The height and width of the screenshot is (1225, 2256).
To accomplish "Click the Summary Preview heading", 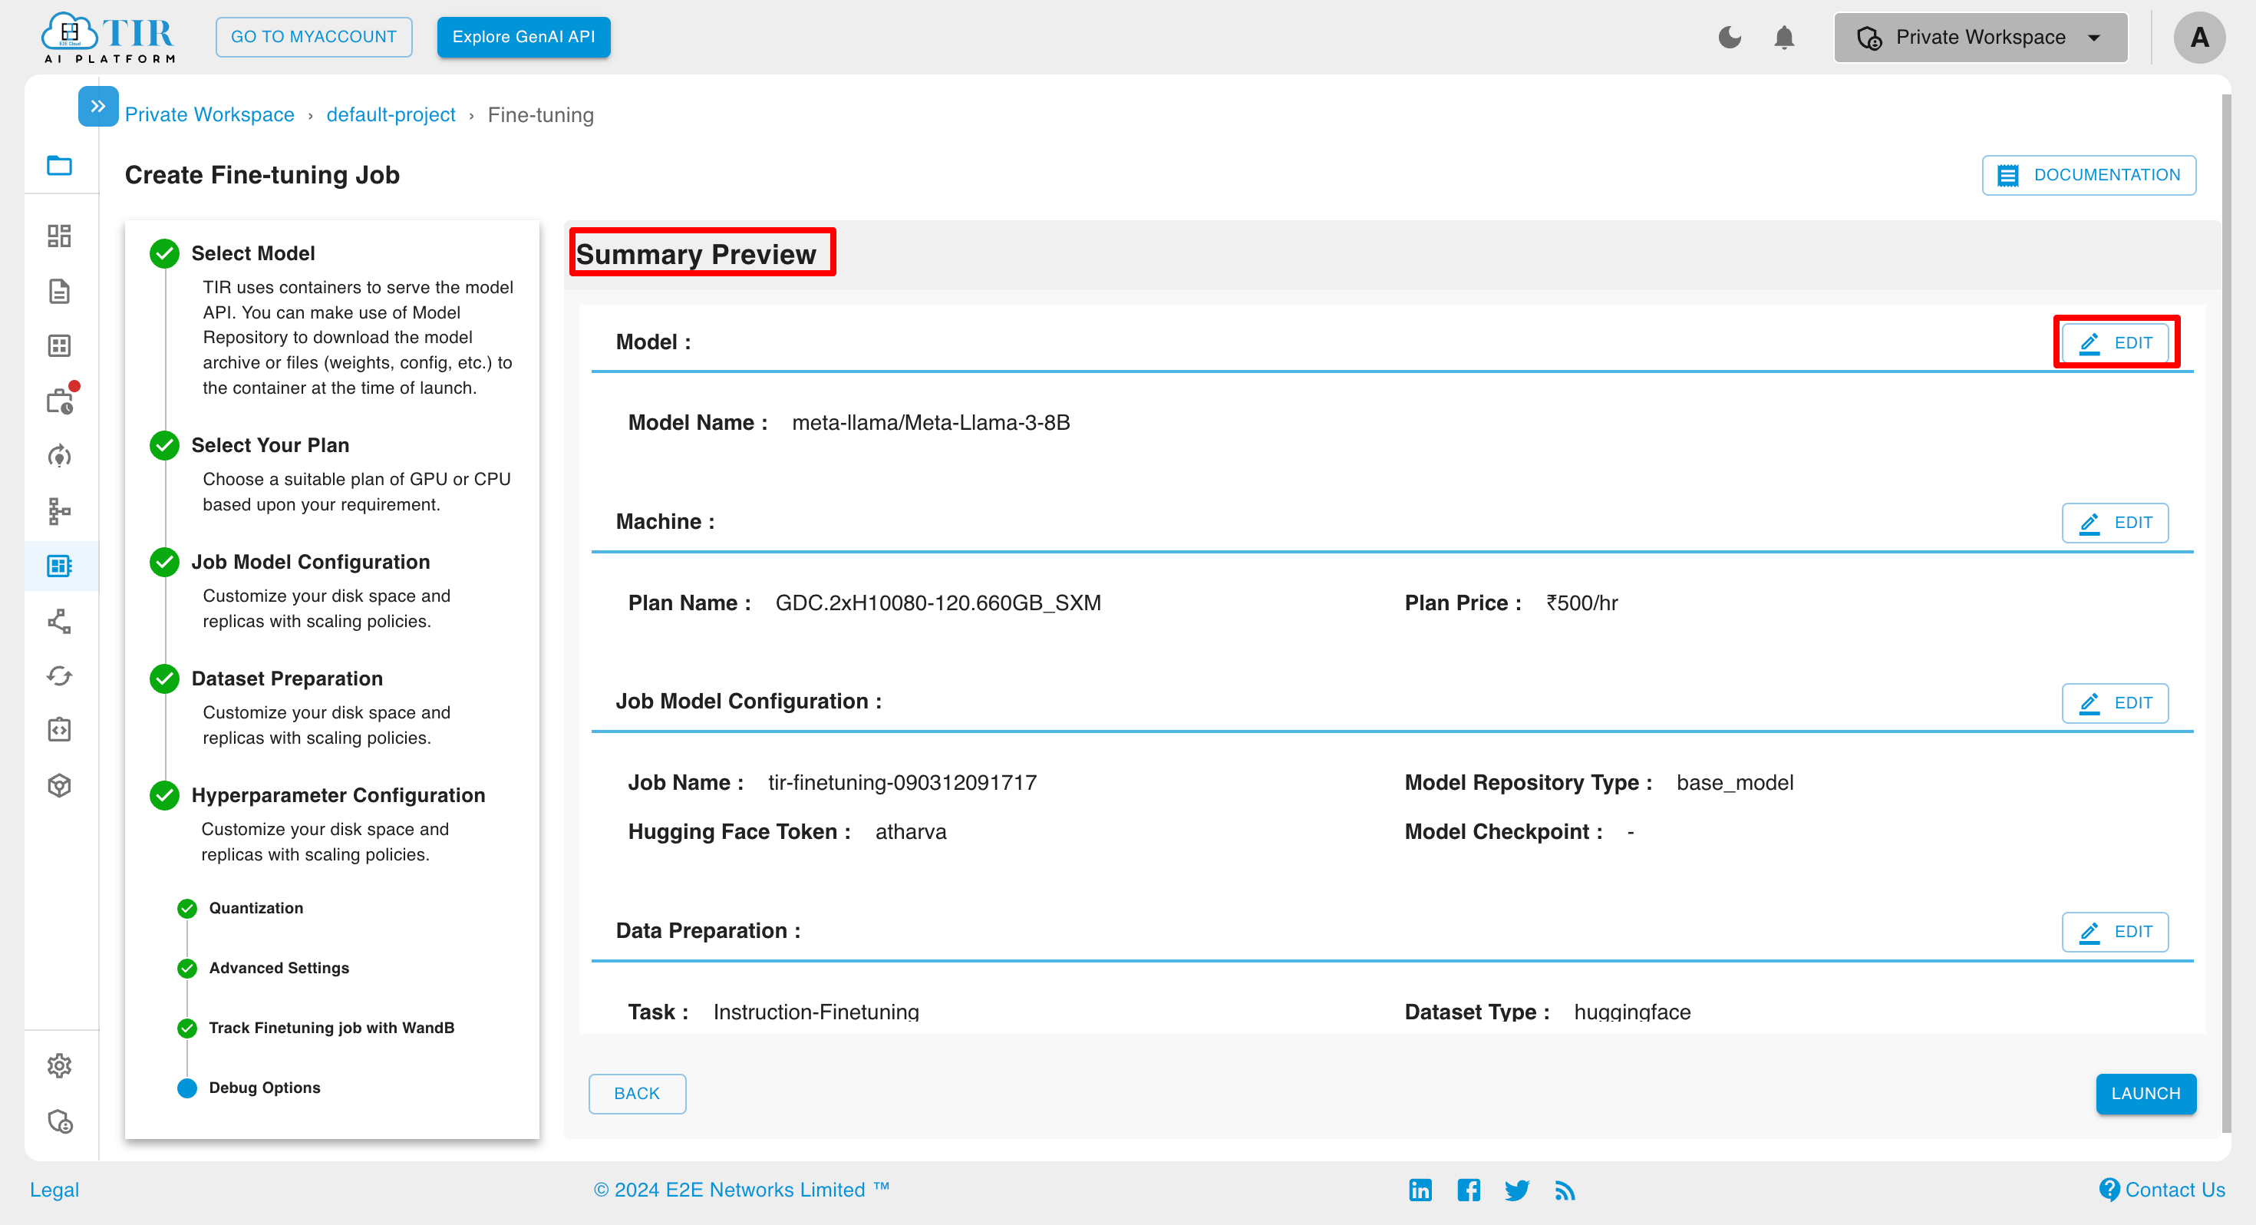I will click(x=696, y=253).
